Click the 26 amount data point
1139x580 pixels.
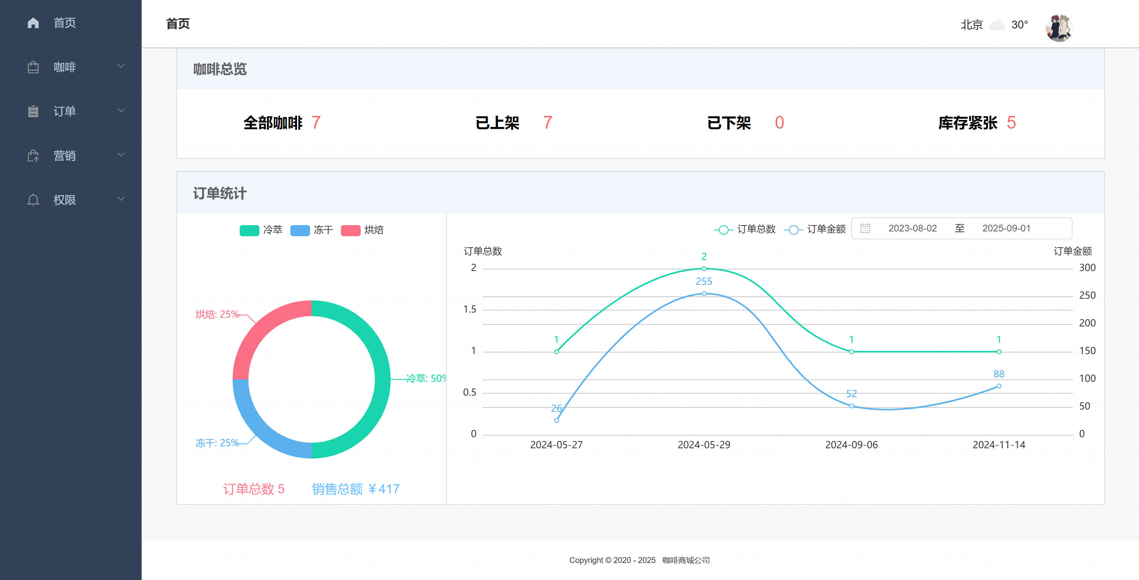557,420
